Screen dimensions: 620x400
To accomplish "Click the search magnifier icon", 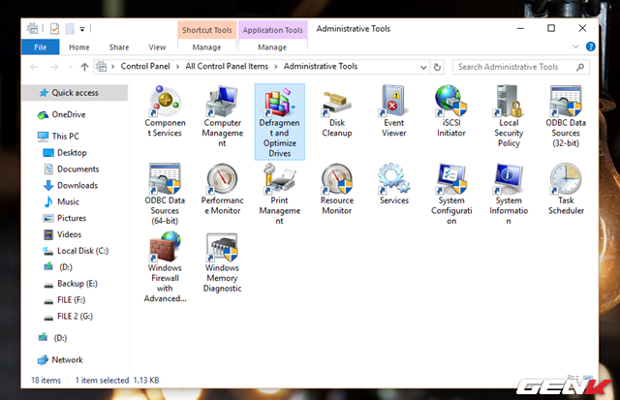I will (580, 67).
